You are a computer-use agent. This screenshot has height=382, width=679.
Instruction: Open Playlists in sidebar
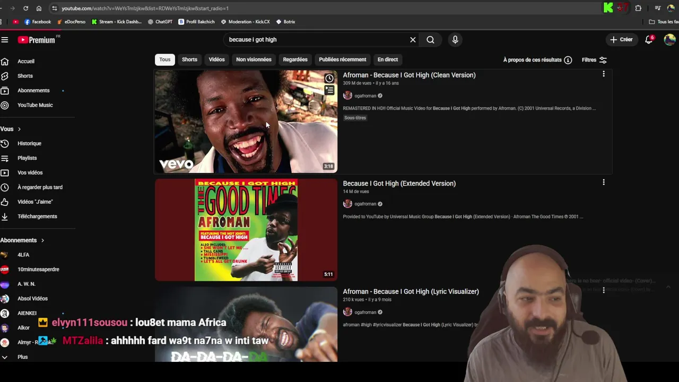pos(27,158)
